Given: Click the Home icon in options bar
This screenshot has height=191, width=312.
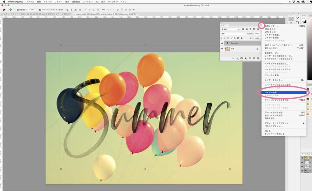Looking at the screenshot, I should click(x=4, y=10).
